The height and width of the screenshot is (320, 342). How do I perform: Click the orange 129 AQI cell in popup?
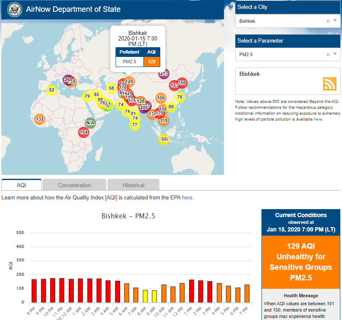pos(152,62)
